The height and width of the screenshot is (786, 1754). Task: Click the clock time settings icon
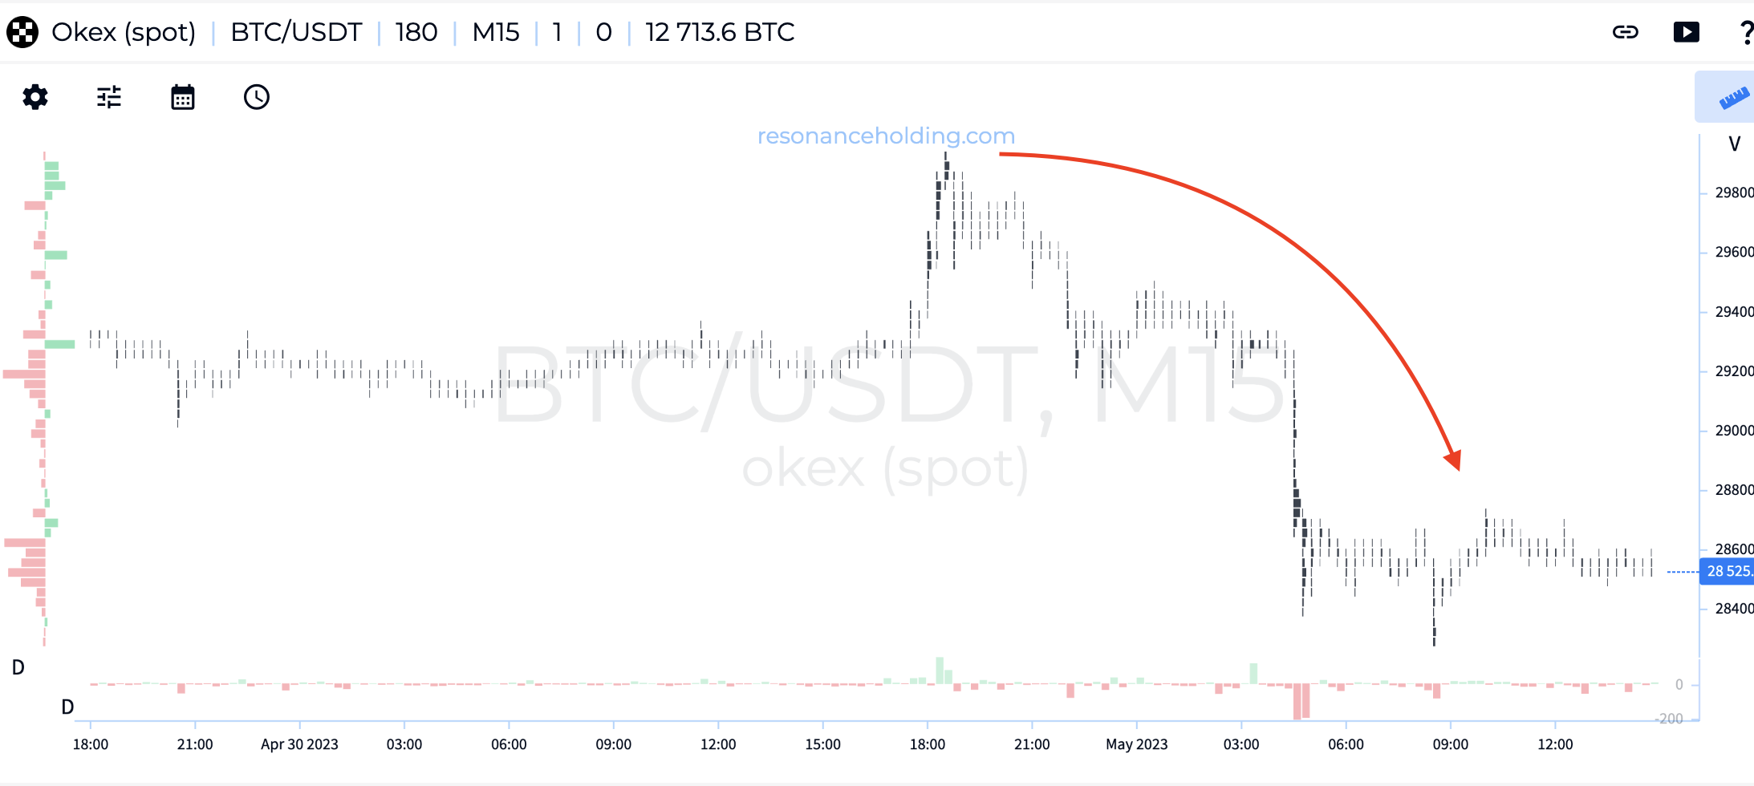pyautogui.click(x=257, y=97)
